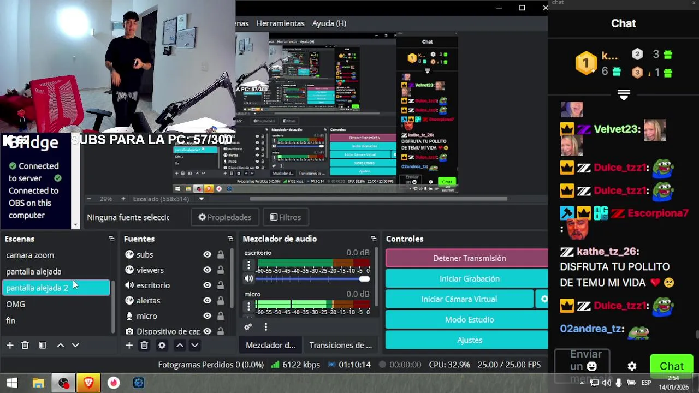This screenshot has height=393, width=699.
Task: Zoom out preview with minus button
Action: pyautogui.click(x=89, y=199)
